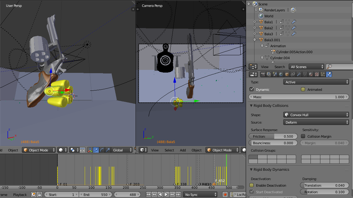Switch to the Particles properties tab
353x198 pixels.
(x=323, y=74)
